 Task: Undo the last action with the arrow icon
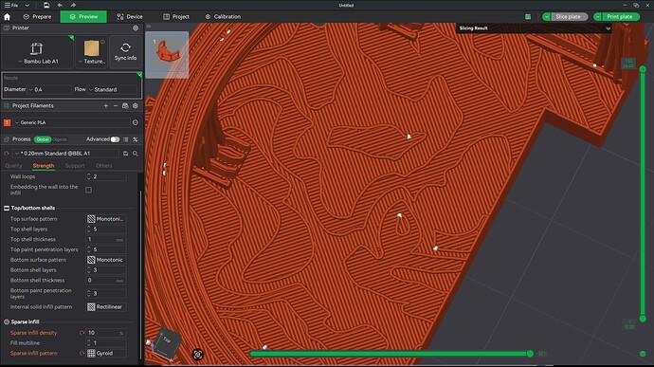point(60,5)
